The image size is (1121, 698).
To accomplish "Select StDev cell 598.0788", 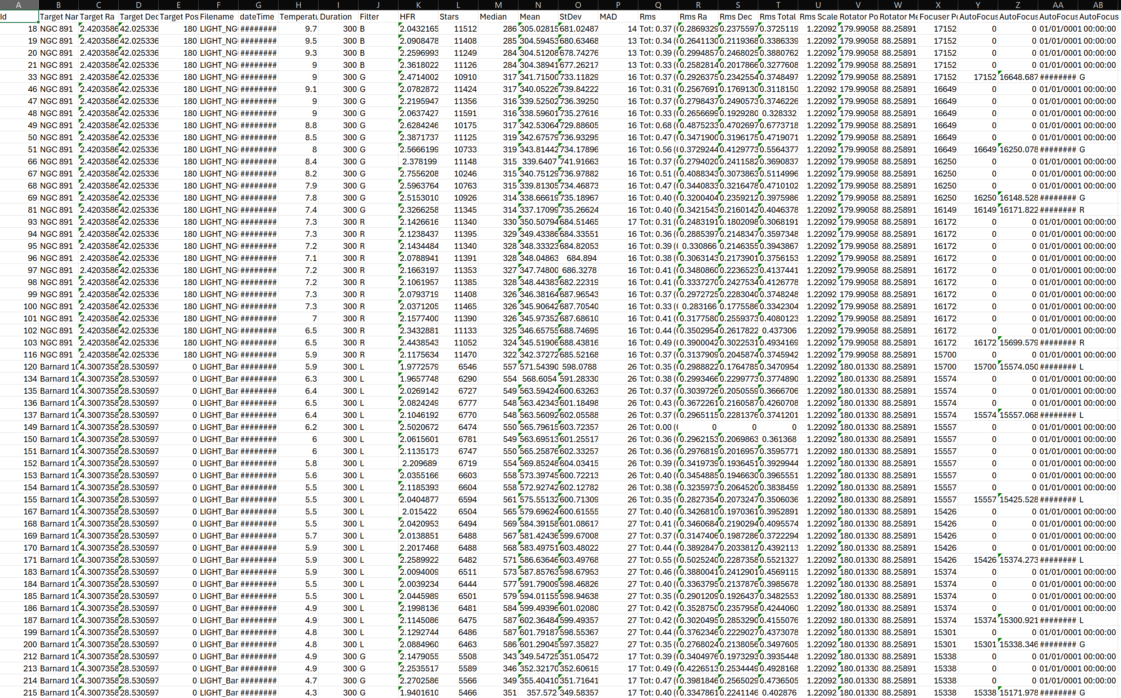I will click(578, 367).
